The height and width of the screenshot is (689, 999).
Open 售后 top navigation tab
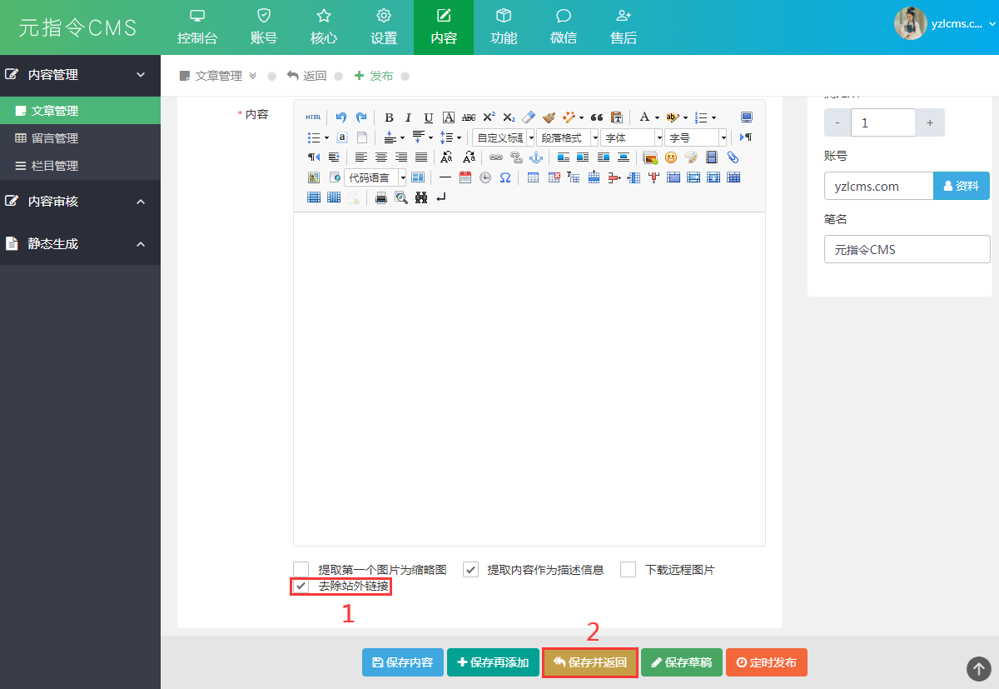[x=624, y=27]
